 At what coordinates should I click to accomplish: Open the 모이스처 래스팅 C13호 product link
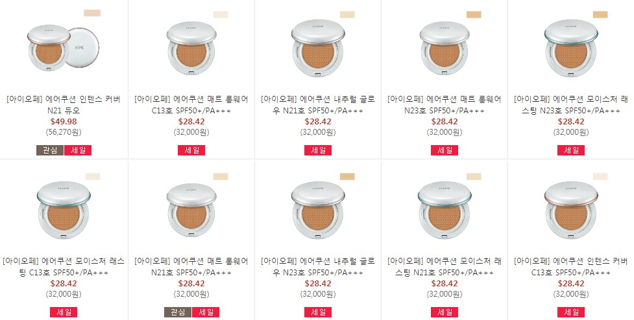(x=64, y=267)
